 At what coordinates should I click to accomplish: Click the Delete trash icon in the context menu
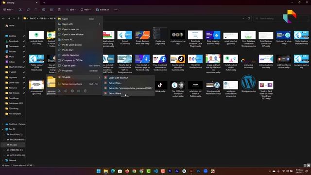click(x=85, y=91)
